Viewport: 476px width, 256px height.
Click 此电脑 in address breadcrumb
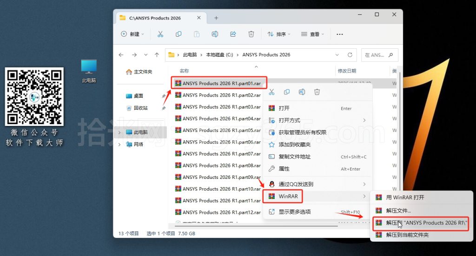click(x=190, y=55)
